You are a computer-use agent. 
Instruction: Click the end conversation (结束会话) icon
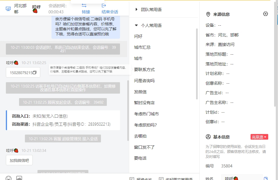104,6
